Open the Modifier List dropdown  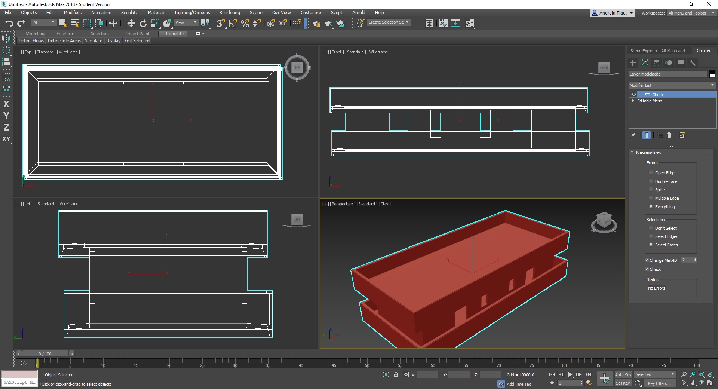672,85
